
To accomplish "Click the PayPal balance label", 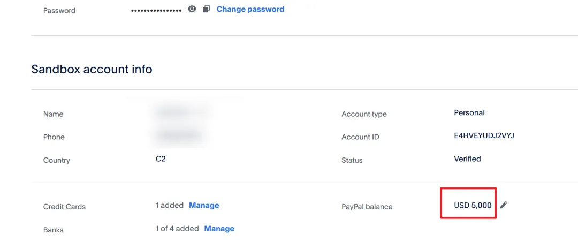I will click(x=367, y=207).
